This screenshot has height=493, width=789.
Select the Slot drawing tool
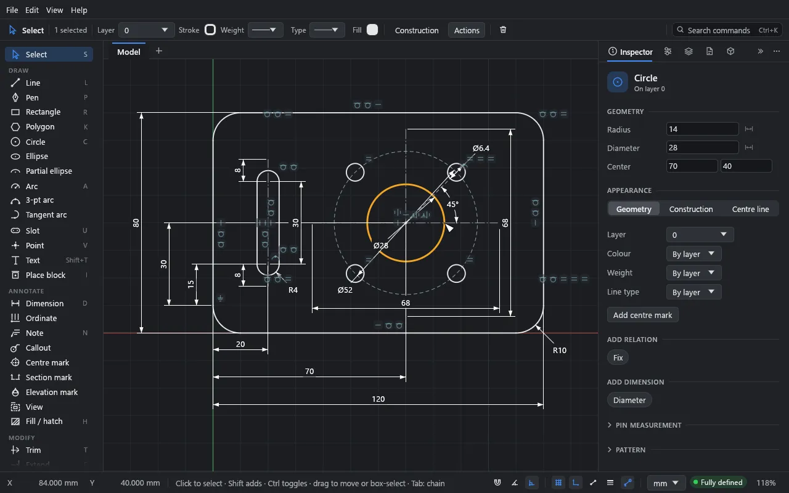pos(49,230)
